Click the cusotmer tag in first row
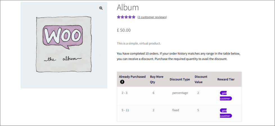The image size is (275, 126). [x=226, y=98]
